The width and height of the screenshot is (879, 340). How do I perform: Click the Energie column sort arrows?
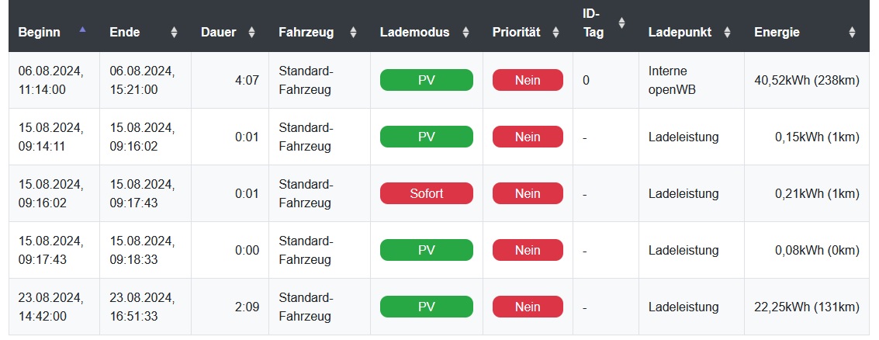point(852,33)
